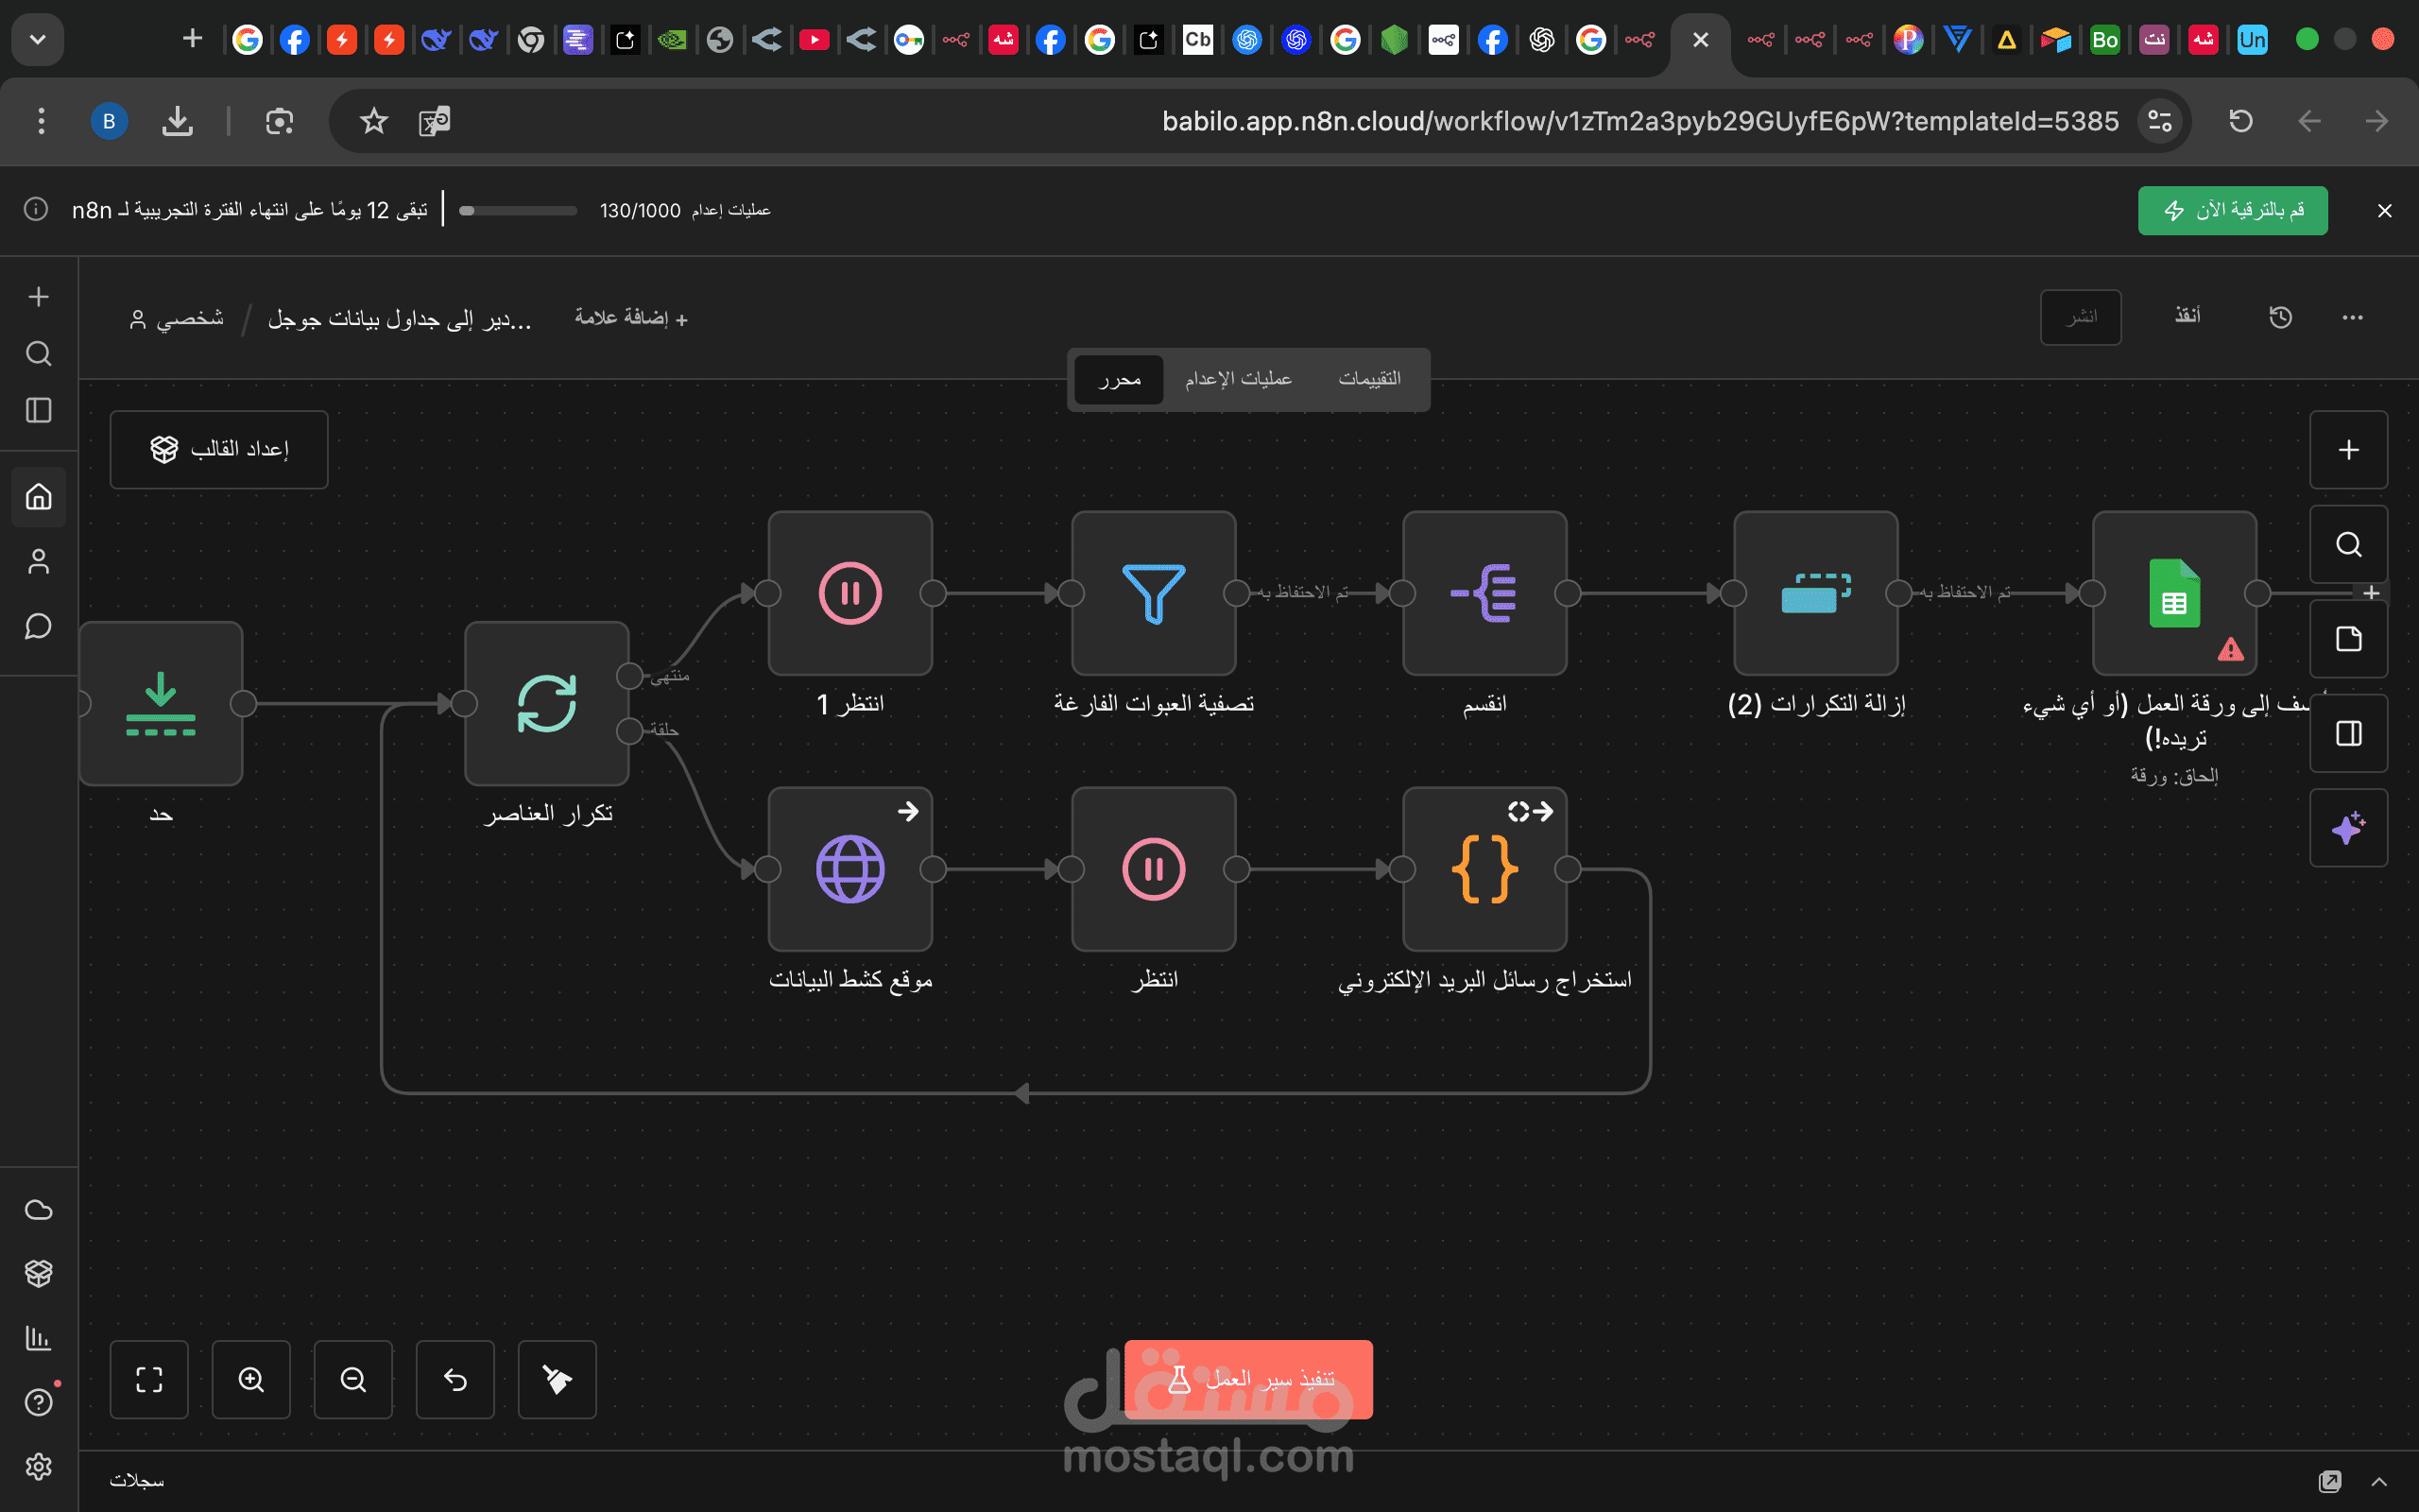Select the filter funnel node
Image resolution: width=2419 pixels, height=1512 pixels.
[x=1154, y=593]
